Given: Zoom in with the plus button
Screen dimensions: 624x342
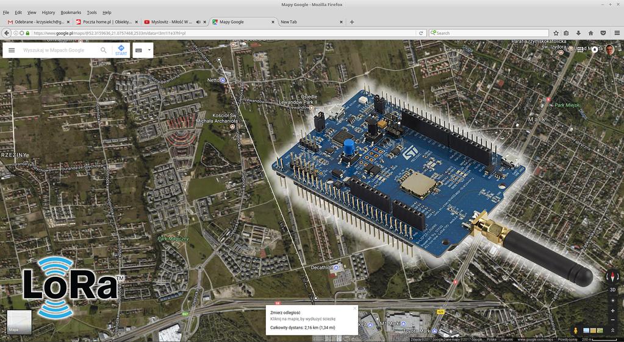Looking at the screenshot, I should pyautogui.click(x=613, y=311).
